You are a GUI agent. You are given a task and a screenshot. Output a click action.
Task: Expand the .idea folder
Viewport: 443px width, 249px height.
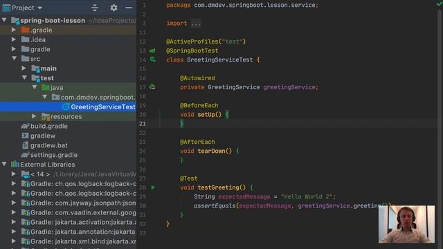pyautogui.click(x=14, y=39)
